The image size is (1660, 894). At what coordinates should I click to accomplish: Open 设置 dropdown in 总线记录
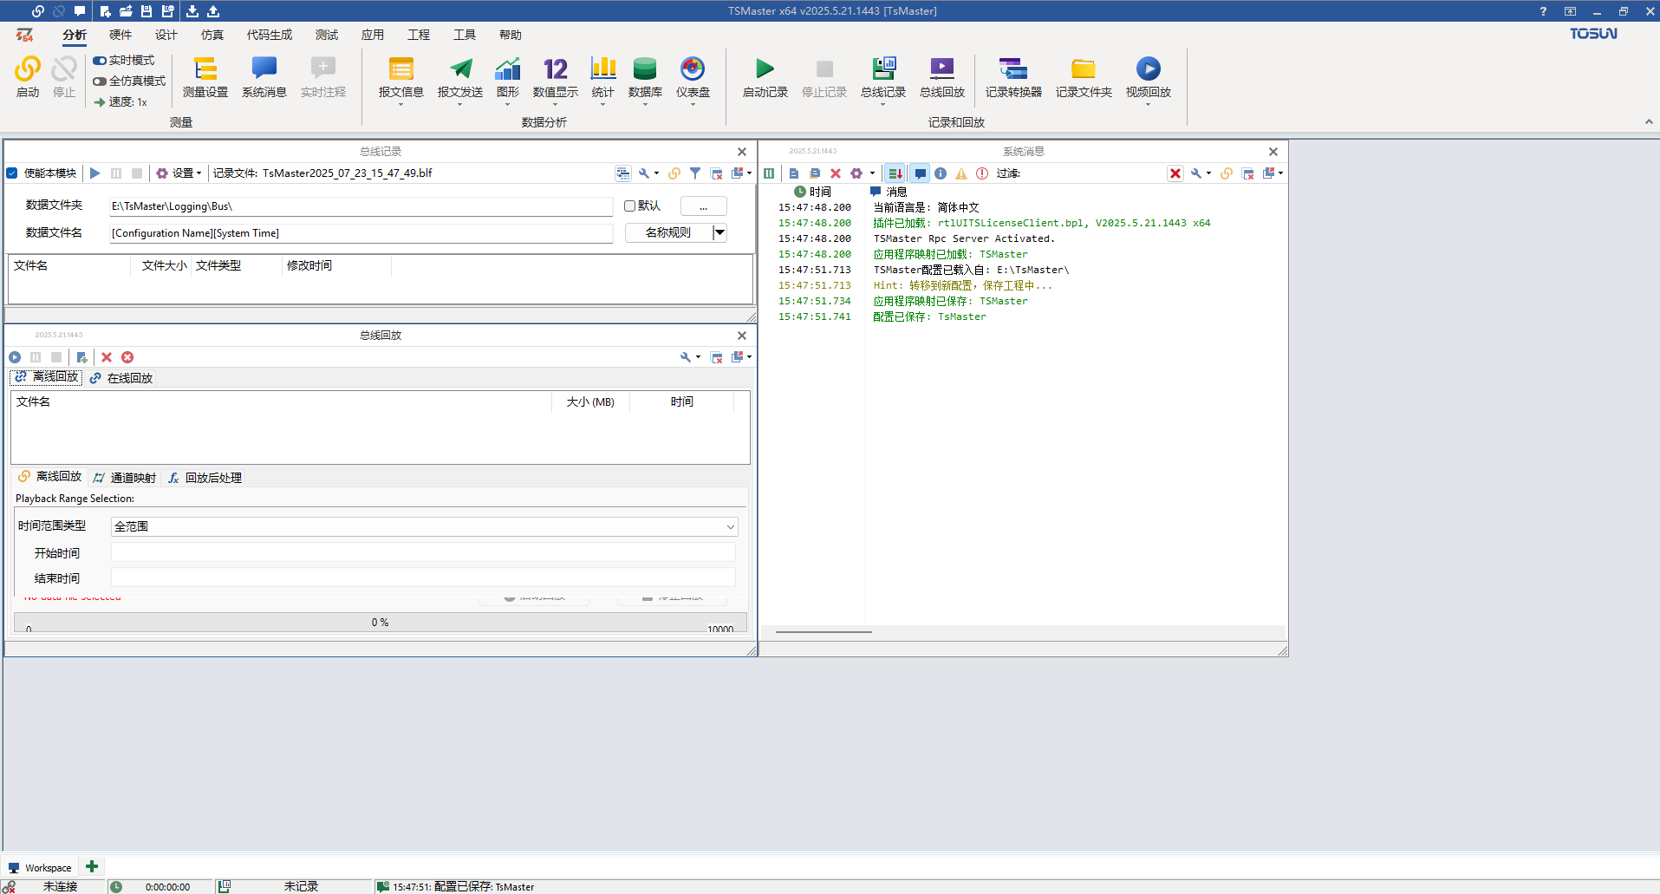coord(179,173)
